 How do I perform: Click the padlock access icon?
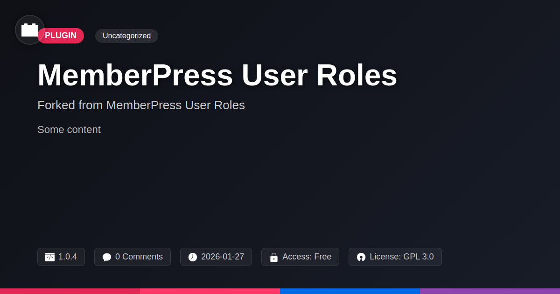pyautogui.click(x=274, y=257)
